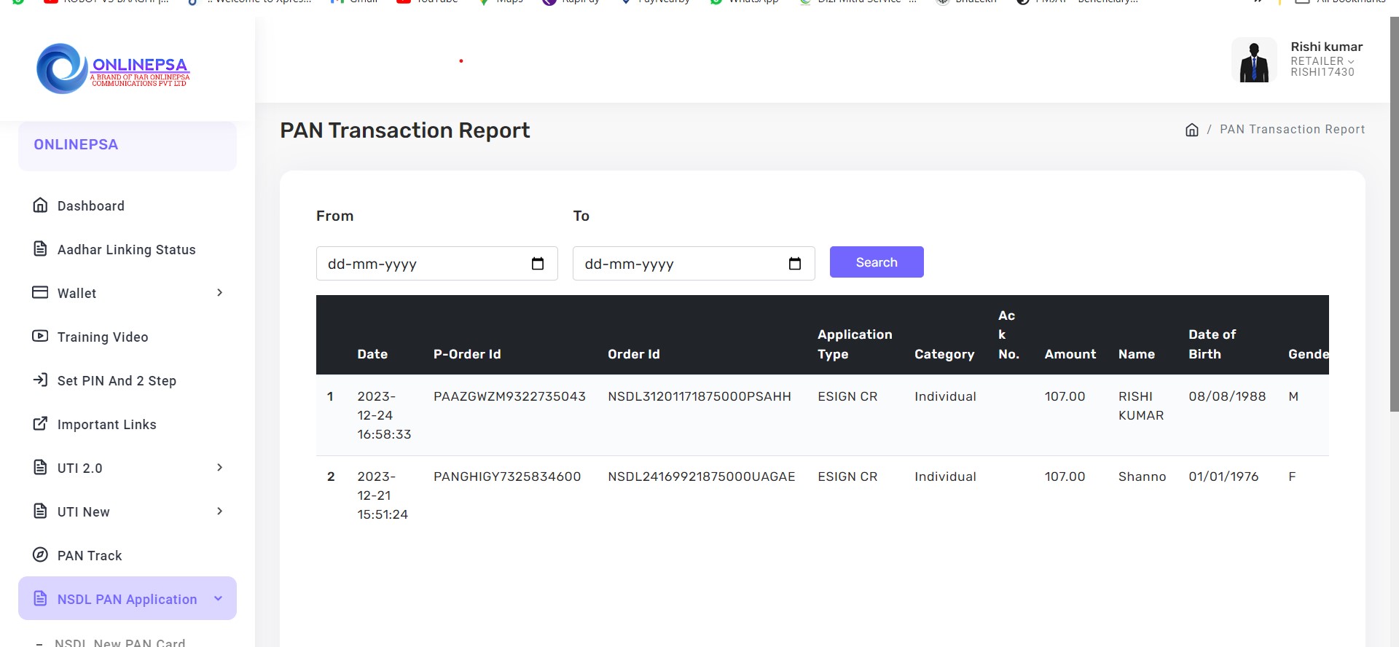Open calendar picker in To date field

[x=794, y=264]
